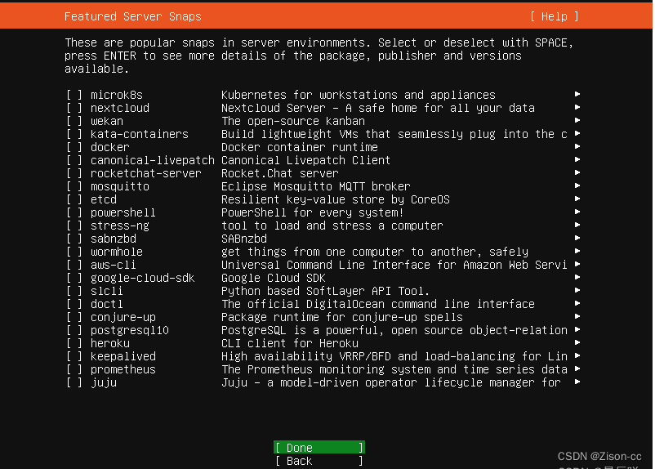The image size is (655, 469).
Task: Select the slcli snap name
Action: [106, 291]
